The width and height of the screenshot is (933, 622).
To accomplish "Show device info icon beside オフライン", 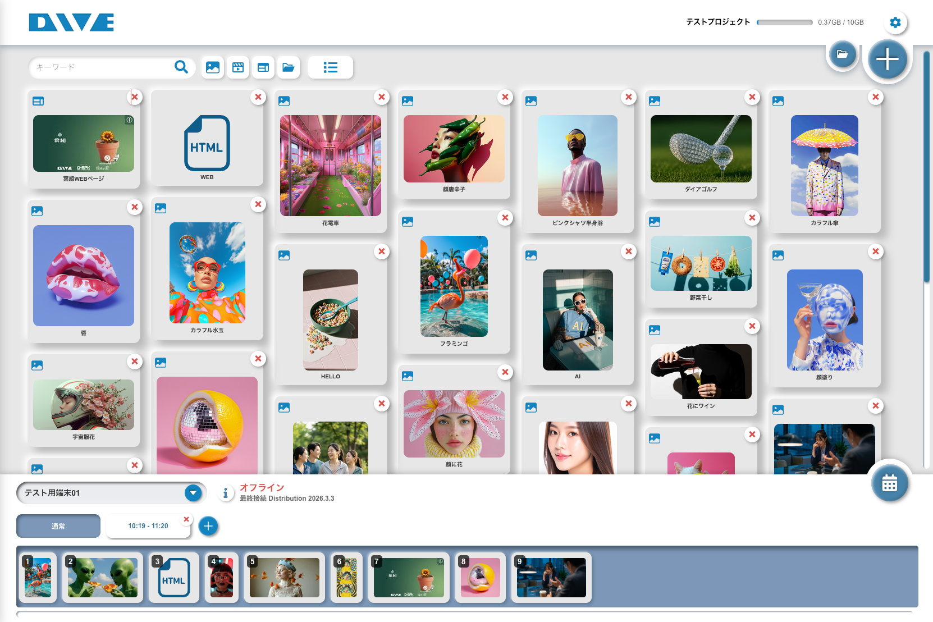I will click(226, 493).
